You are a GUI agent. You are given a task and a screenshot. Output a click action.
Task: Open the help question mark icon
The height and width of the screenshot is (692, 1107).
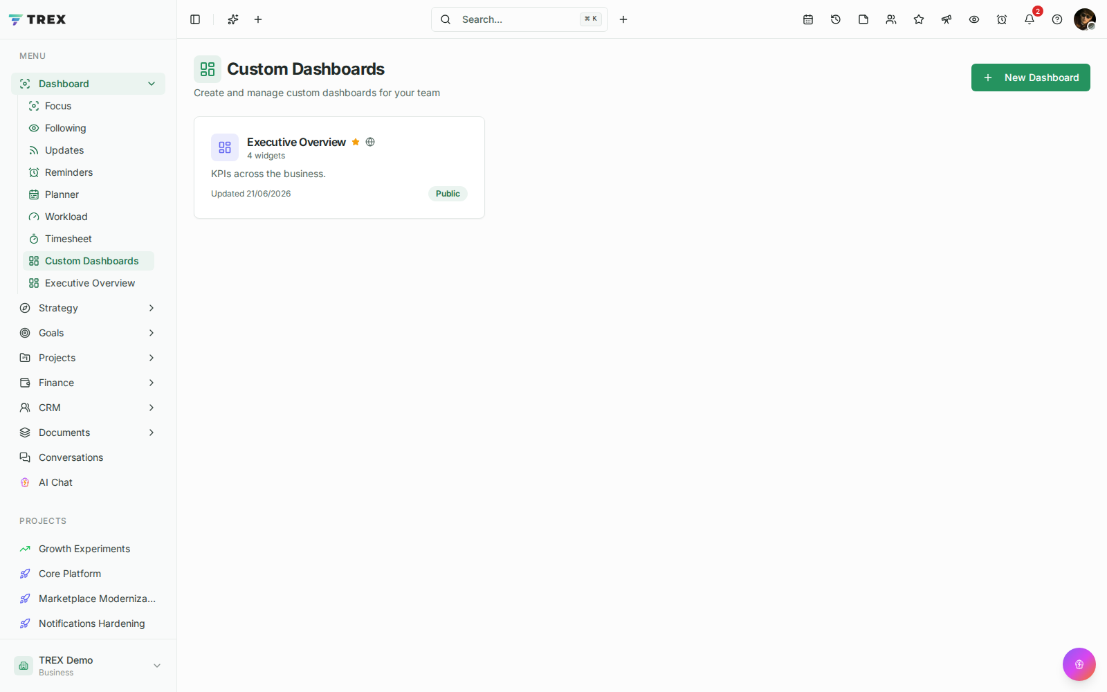pos(1057,19)
